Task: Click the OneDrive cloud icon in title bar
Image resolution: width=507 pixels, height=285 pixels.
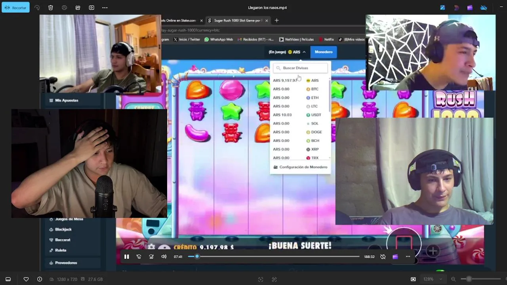Action: click(484, 8)
